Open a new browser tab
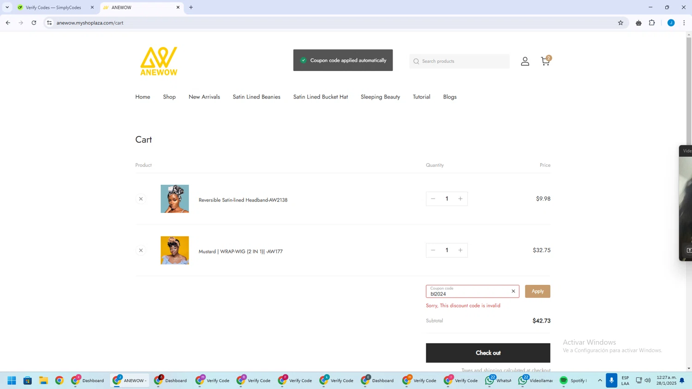The width and height of the screenshot is (692, 389). pos(191,7)
